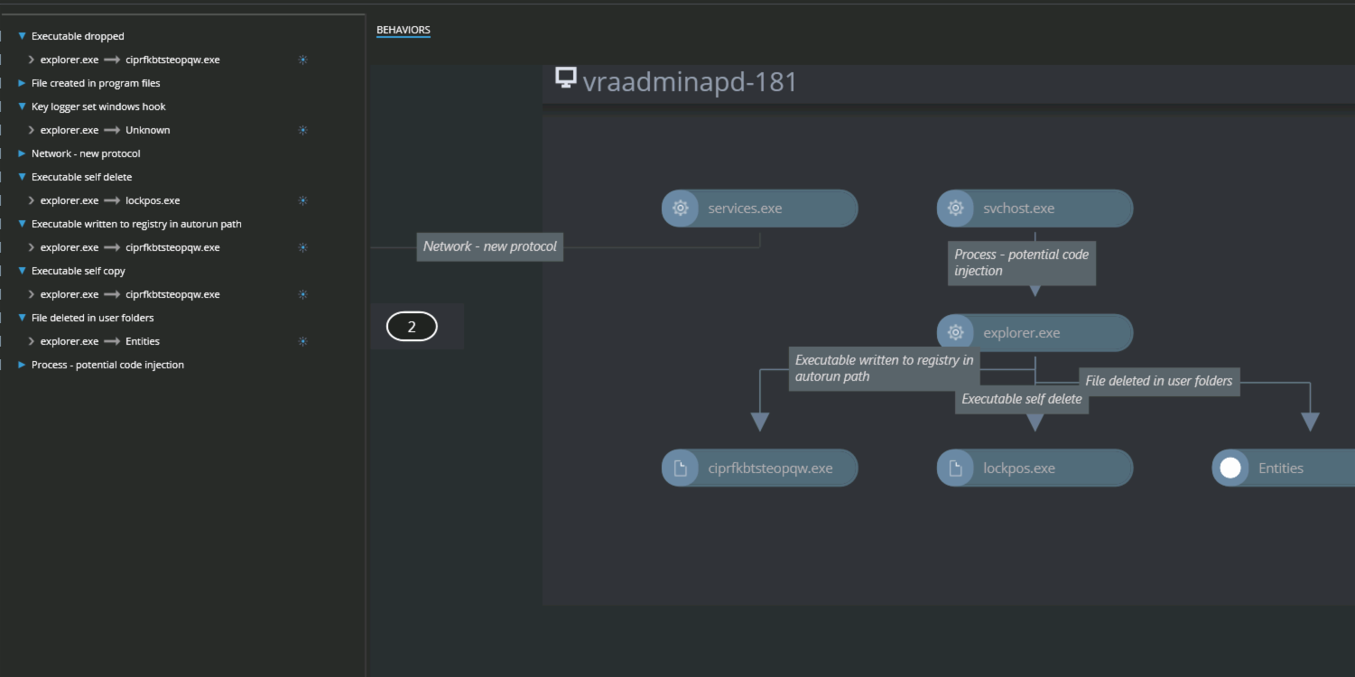Collapse the Executable dropped behavior group
This screenshot has width=1355, height=677.
(x=21, y=35)
